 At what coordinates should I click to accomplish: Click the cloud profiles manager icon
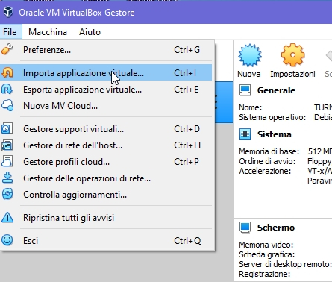coord(7,161)
